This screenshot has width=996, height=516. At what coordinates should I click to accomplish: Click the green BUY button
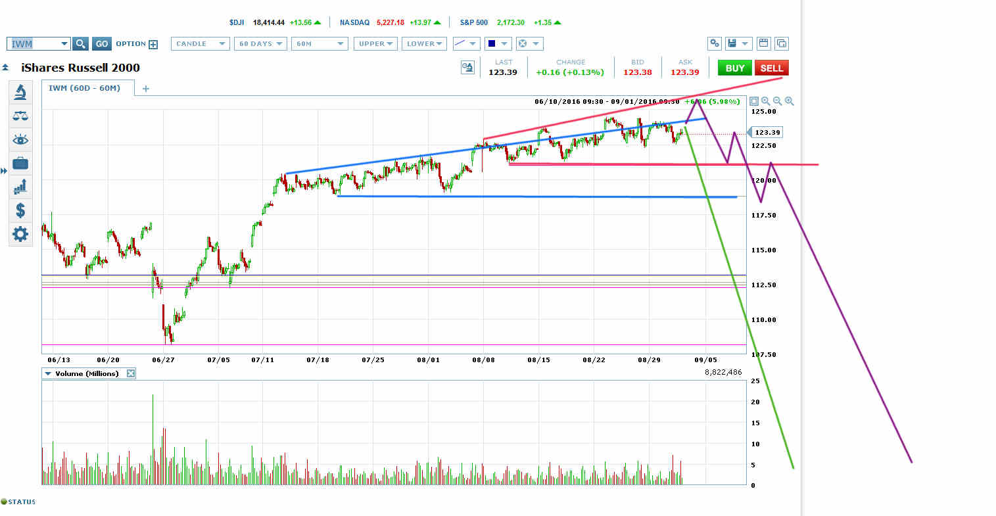point(735,68)
